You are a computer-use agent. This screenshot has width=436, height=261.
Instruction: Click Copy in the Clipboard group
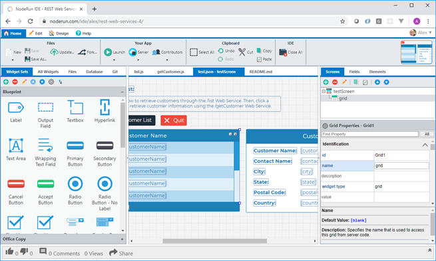(x=264, y=50)
